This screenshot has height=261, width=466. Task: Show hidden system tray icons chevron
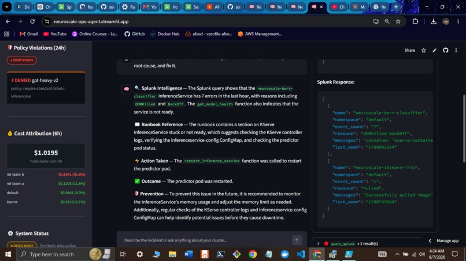397,254
